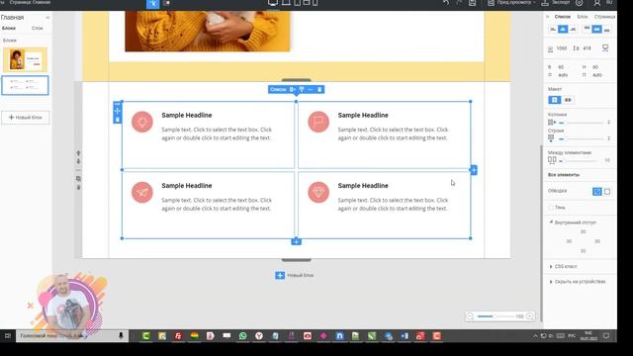633x356 pixels.
Task: Click Новый блок below the canvas
Action: 295,275
